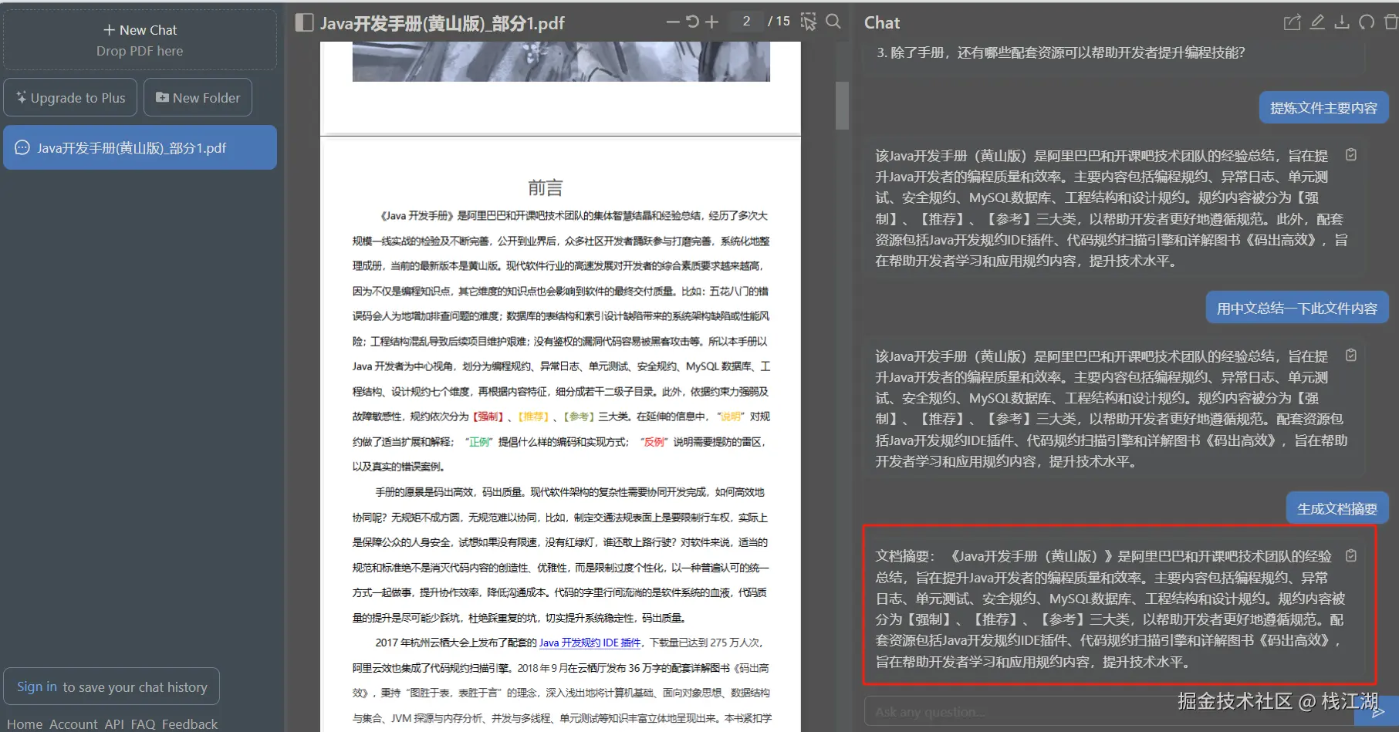Click the 前言 heading in the PDF

[546, 187]
